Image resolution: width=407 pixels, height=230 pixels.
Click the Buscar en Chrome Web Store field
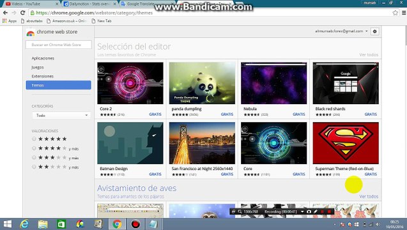pyautogui.click(x=58, y=45)
